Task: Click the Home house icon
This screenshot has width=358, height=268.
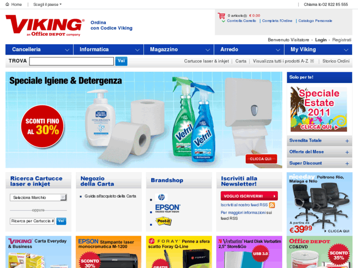Action: (x=7, y=4)
